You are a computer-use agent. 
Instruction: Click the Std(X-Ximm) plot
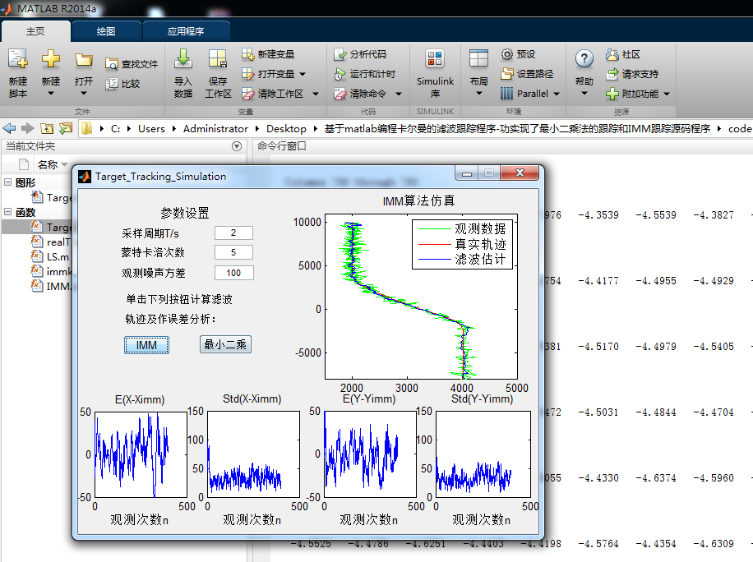[x=253, y=454]
